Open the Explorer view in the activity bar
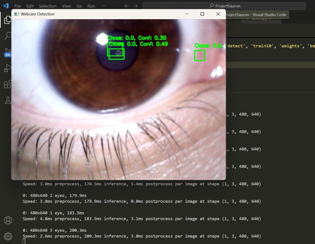The height and width of the screenshot is (244, 315). pos(7,20)
